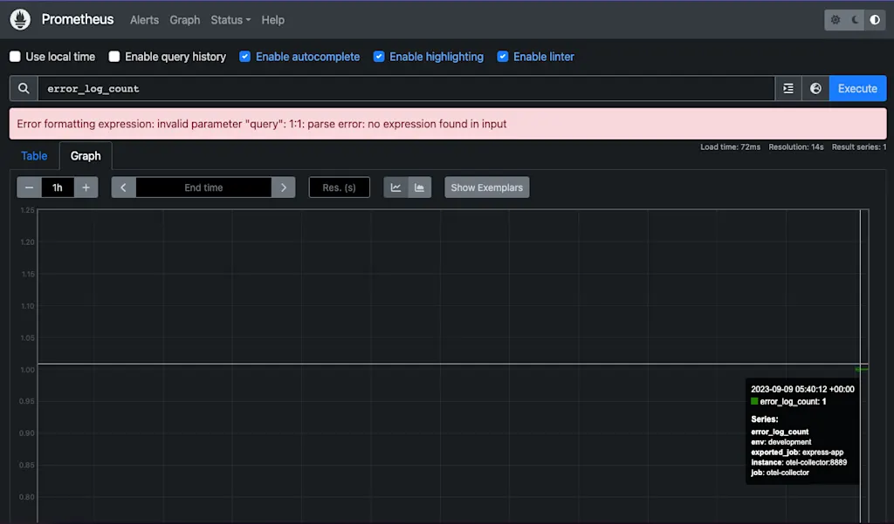Click the Res. (s) resolution field
Screen dimensions: 894x524
340,187
